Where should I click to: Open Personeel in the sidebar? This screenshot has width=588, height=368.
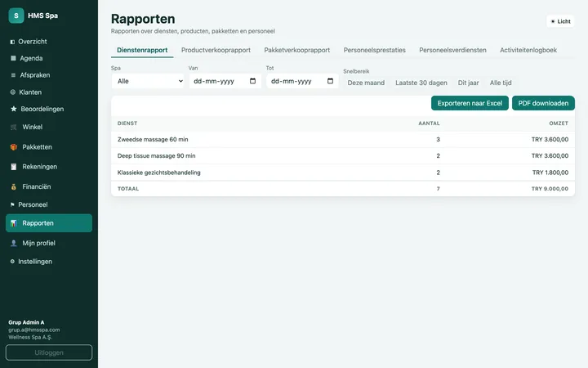click(x=49, y=204)
